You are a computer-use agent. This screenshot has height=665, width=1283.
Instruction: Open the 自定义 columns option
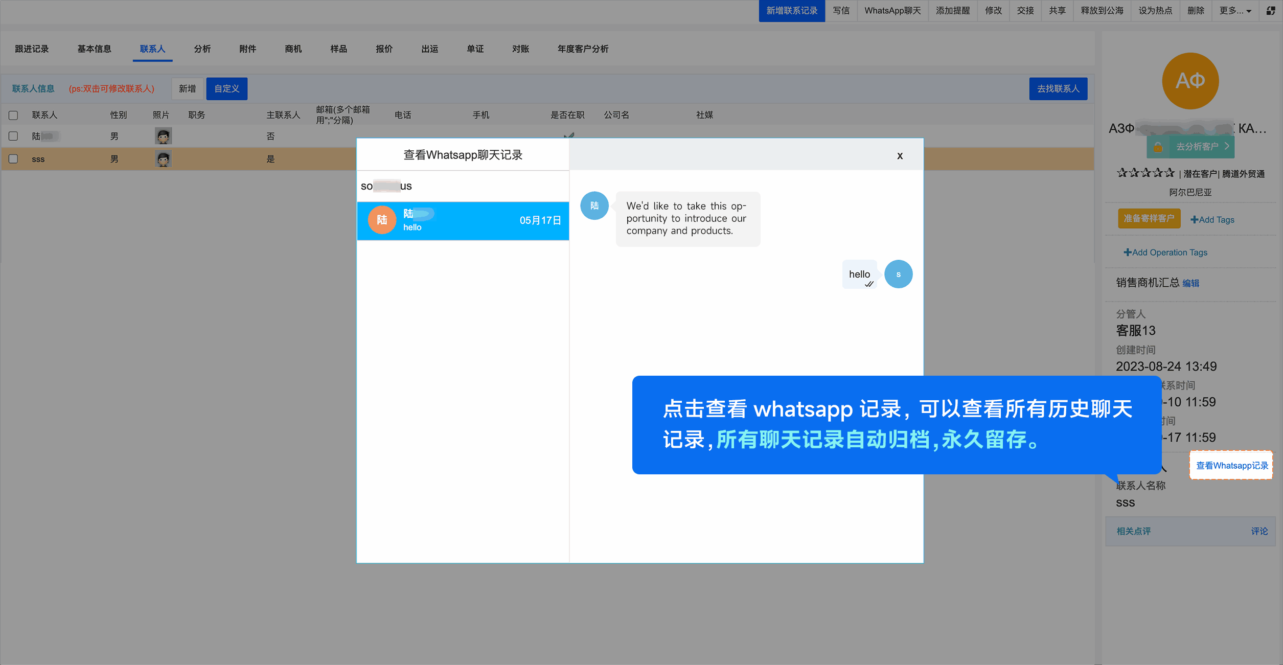pos(226,89)
